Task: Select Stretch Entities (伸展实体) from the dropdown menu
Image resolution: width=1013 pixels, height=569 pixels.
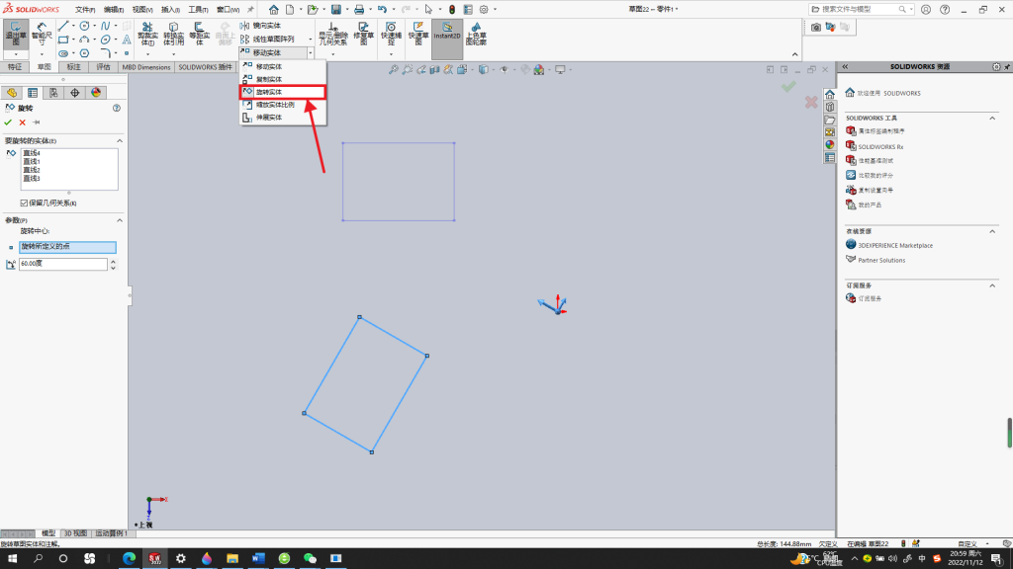Action: pyautogui.click(x=282, y=118)
